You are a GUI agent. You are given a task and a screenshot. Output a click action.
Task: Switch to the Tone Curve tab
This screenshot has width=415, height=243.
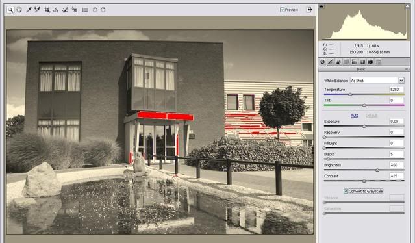coord(331,62)
